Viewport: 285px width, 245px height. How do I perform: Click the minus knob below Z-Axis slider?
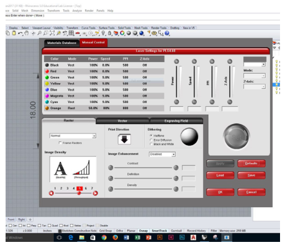(x=230, y=102)
